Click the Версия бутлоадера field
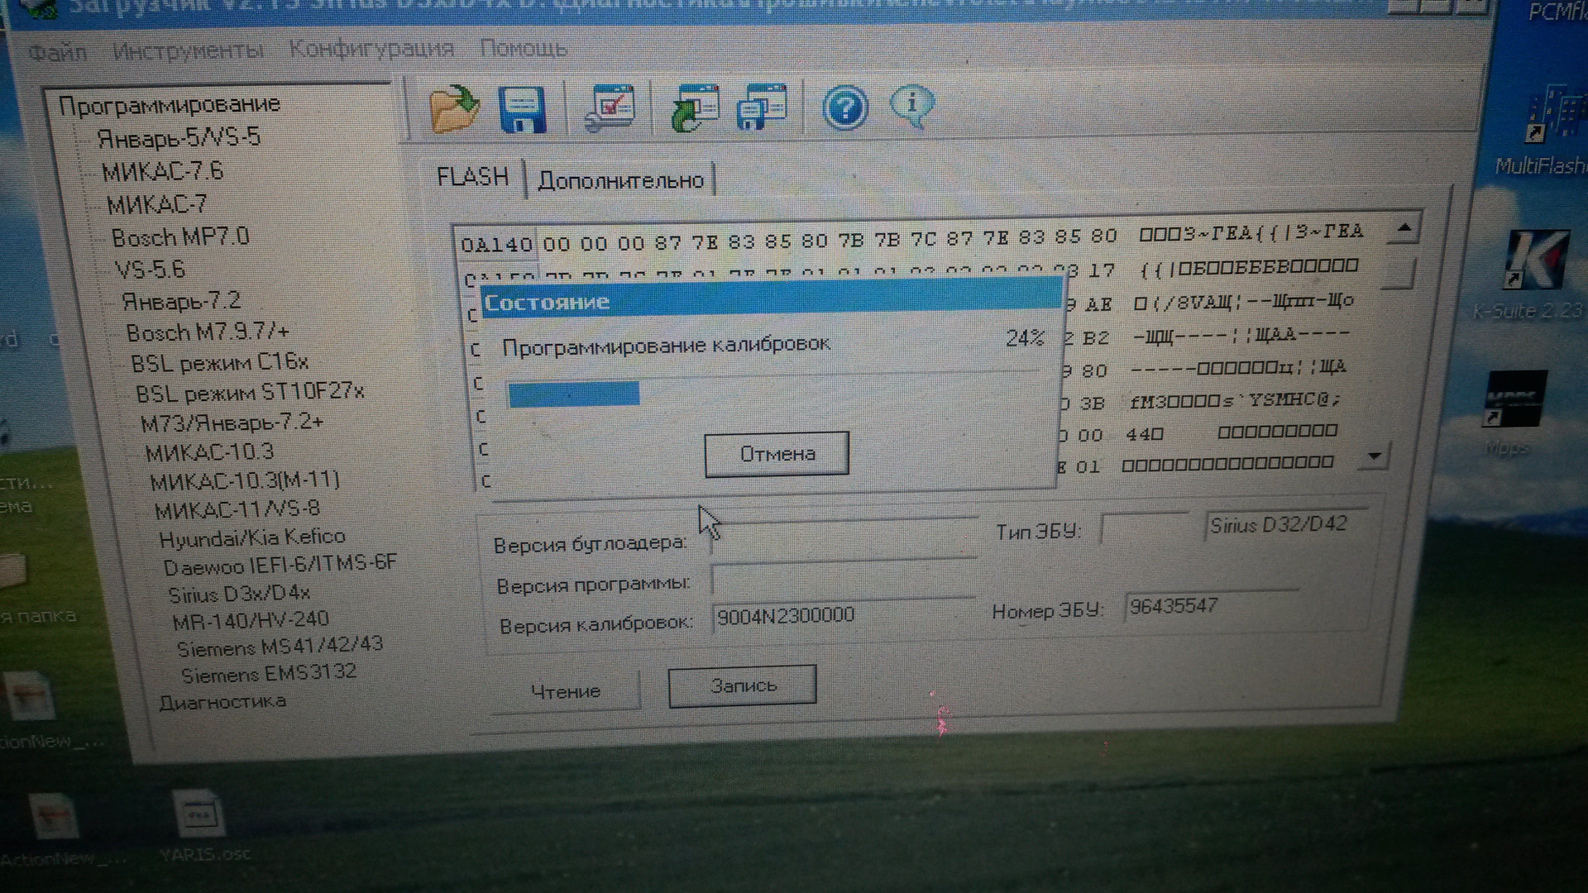The width and height of the screenshot is (1588, 893). click(844, 539)
